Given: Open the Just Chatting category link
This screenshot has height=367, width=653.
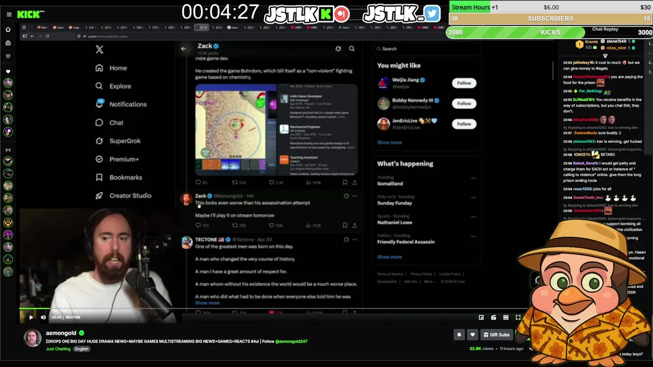Looking at the screenshot, I should pos(58,349).
